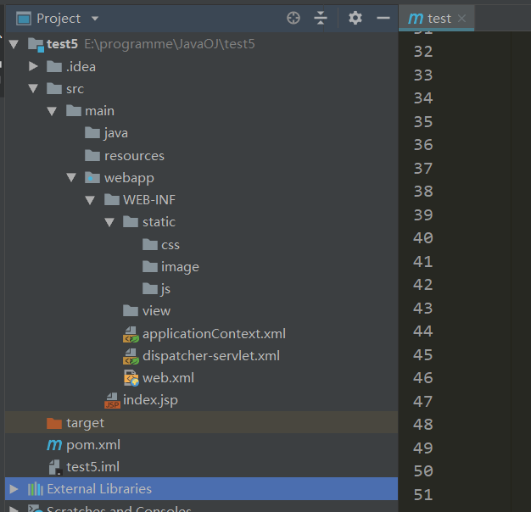Select index.jsp file
Viewport: 531px width, 512px height.
coord(150,400)
